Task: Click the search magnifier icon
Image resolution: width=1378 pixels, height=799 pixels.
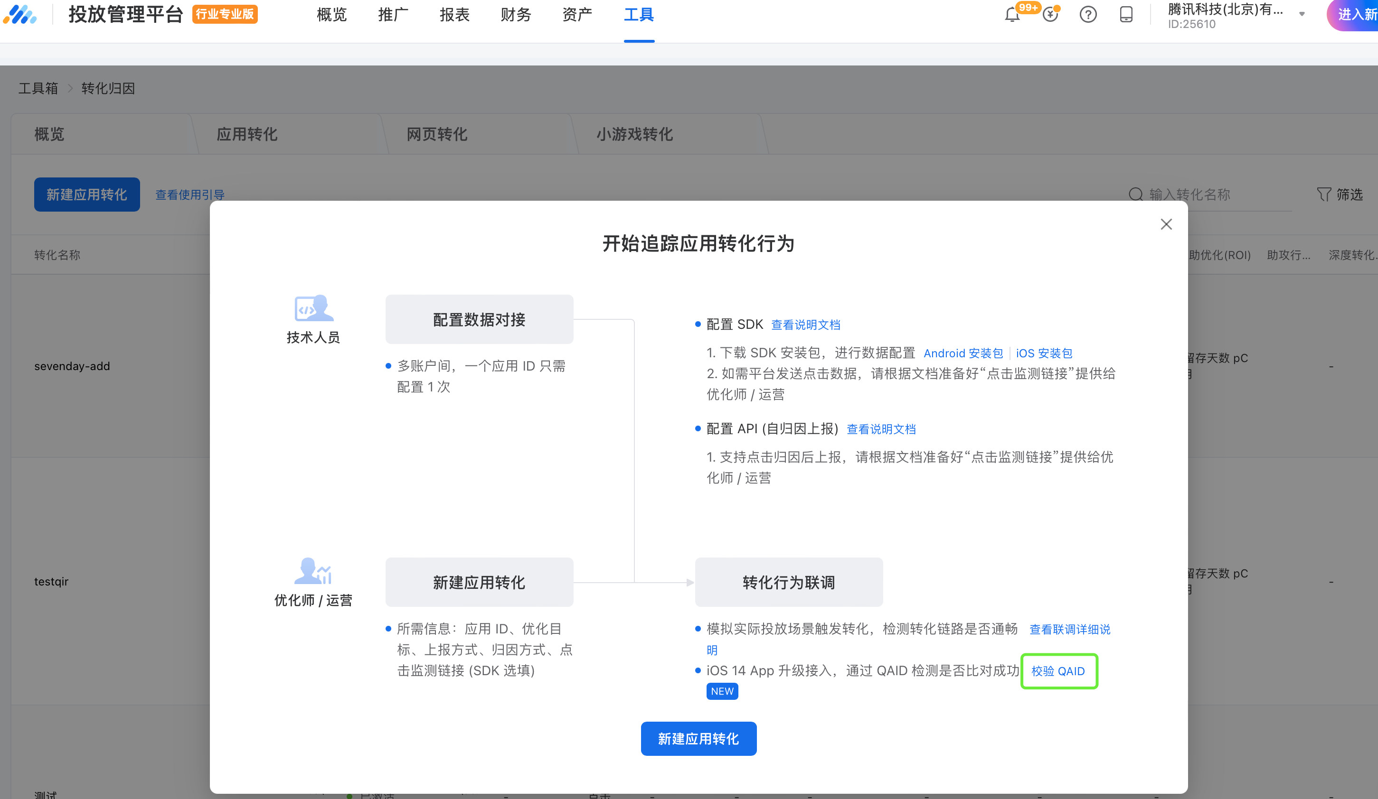Action: click(1136, 195)
